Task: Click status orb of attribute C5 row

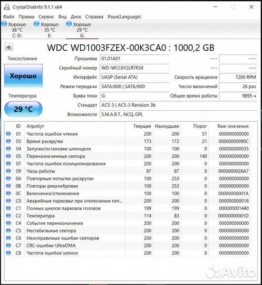Action: coord(8,231)
